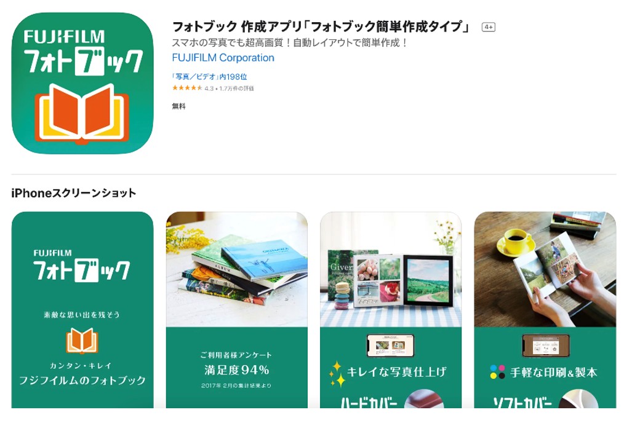Open the screenshot showing stacked photo books
640x423 pixels.
237,310
